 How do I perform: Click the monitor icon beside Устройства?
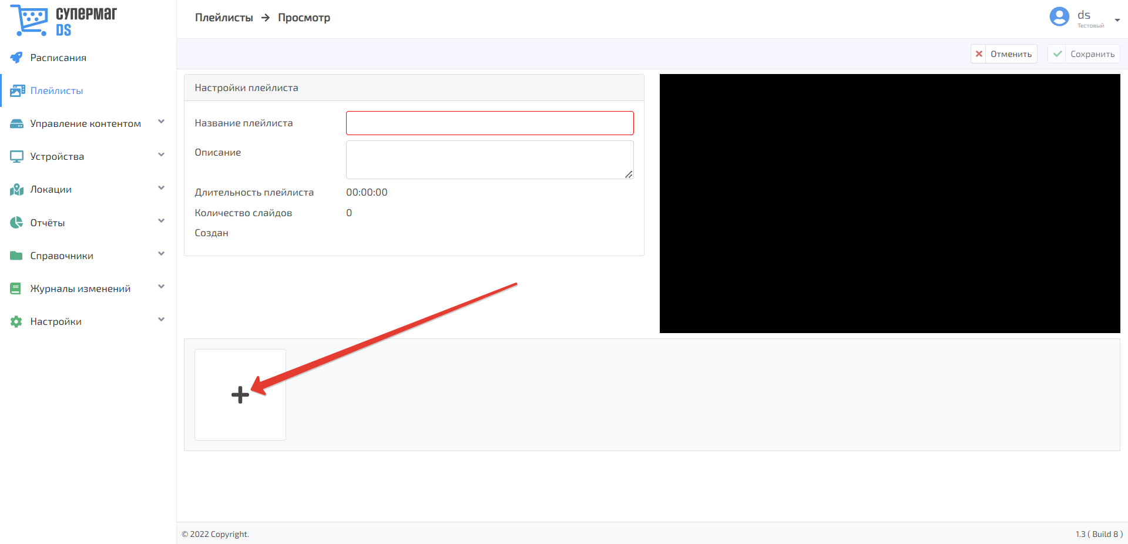(x=16, y=157)
